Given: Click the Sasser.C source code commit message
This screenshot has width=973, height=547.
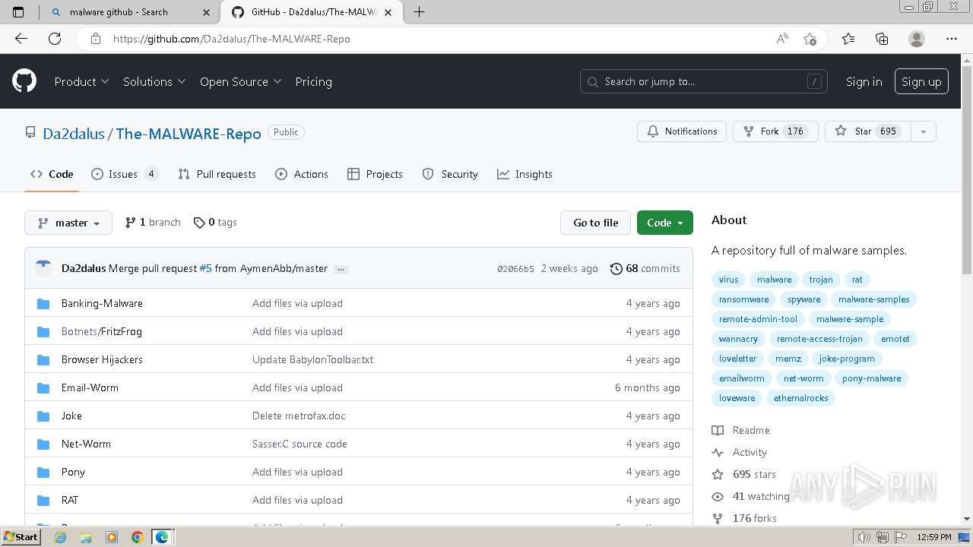Looking at the screenshot, I should (x=300, y=444).
